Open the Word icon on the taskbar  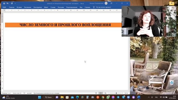(139, 97)
